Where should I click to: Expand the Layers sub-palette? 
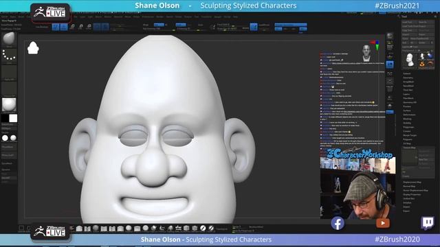pyautogui.click(x=406, y=94)
